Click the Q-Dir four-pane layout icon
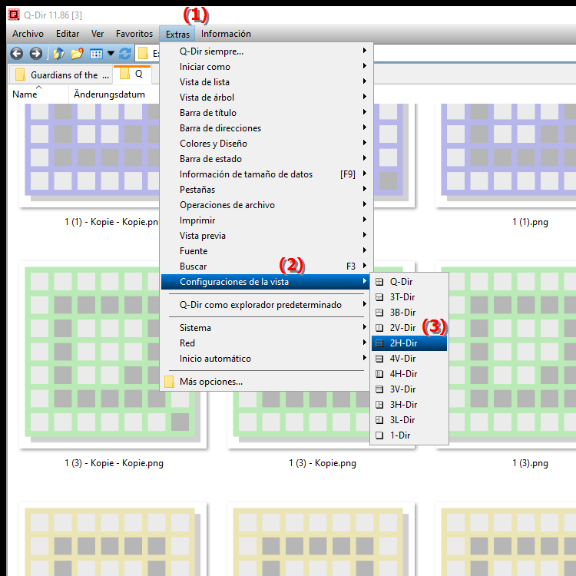The image size is (576, 576). (379, 282)
